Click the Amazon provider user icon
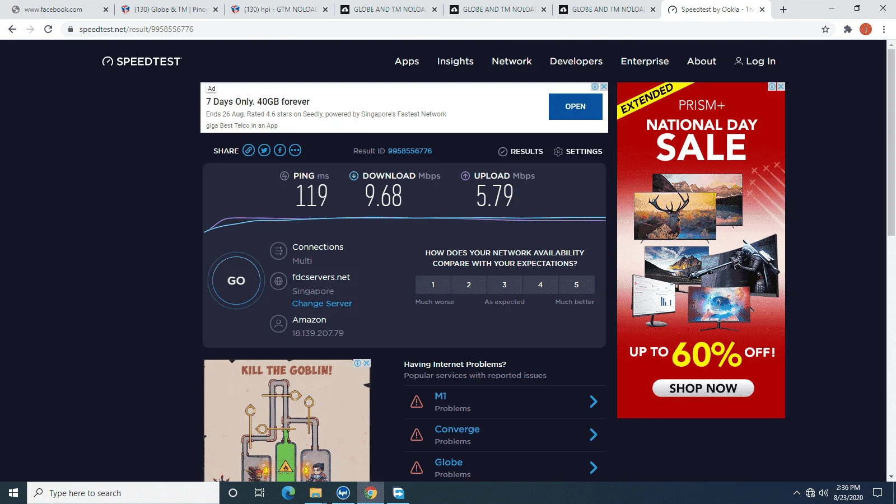This screenshot has width=896, height=504. [278, 324]
